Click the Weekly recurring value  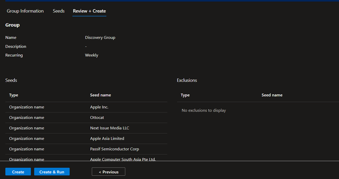[92, 55]
